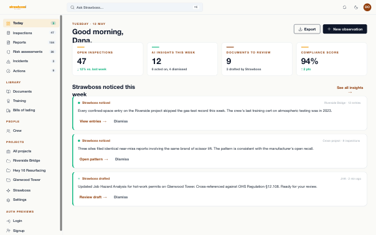Go to Reports section

(x=31, y=42)
